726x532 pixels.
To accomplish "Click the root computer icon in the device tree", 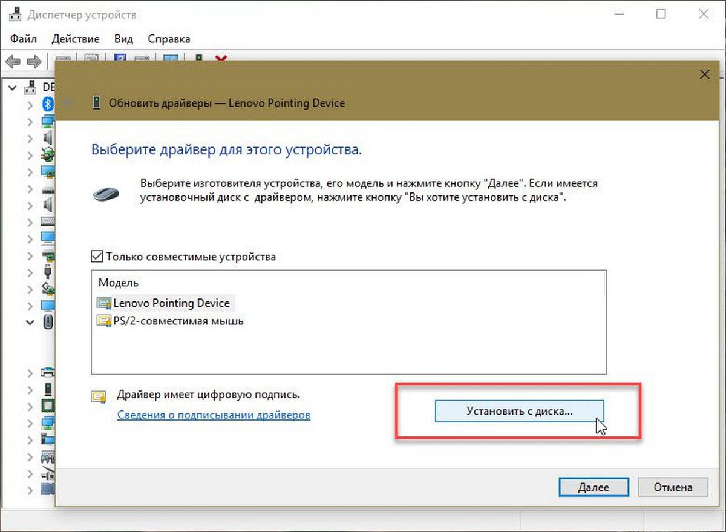I will click(x=30, y=88).
